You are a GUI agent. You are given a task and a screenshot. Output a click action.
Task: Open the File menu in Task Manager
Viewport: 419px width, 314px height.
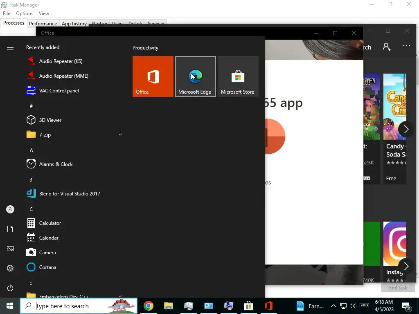(7, 13)
